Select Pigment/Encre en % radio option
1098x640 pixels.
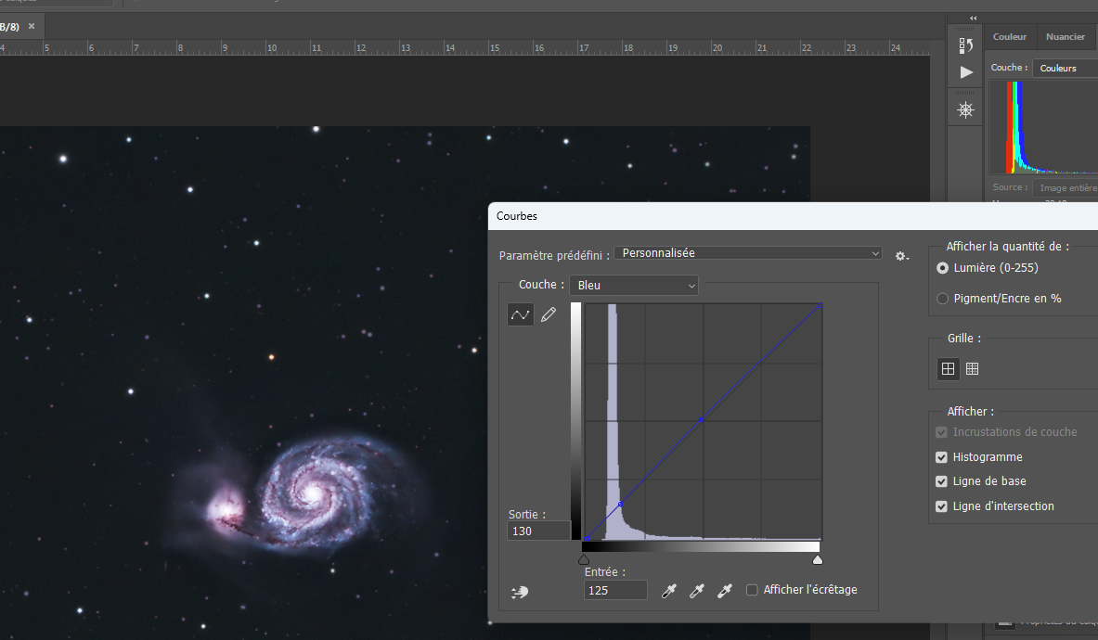[943, 299]
